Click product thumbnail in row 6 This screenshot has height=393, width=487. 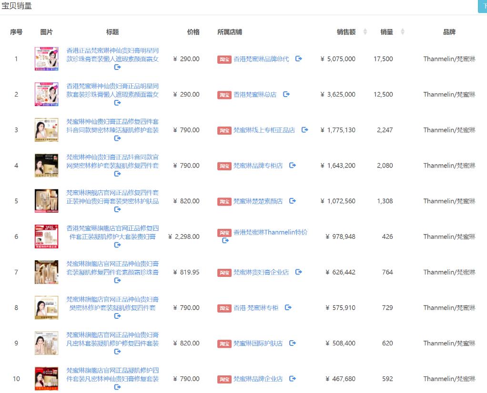coord(47,236)
